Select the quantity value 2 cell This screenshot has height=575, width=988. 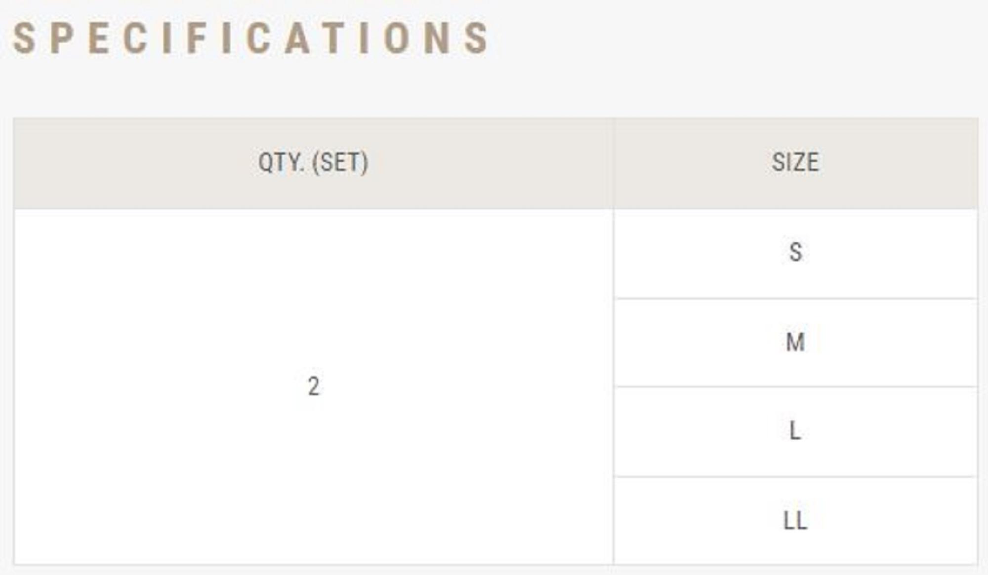coord(313,386)
